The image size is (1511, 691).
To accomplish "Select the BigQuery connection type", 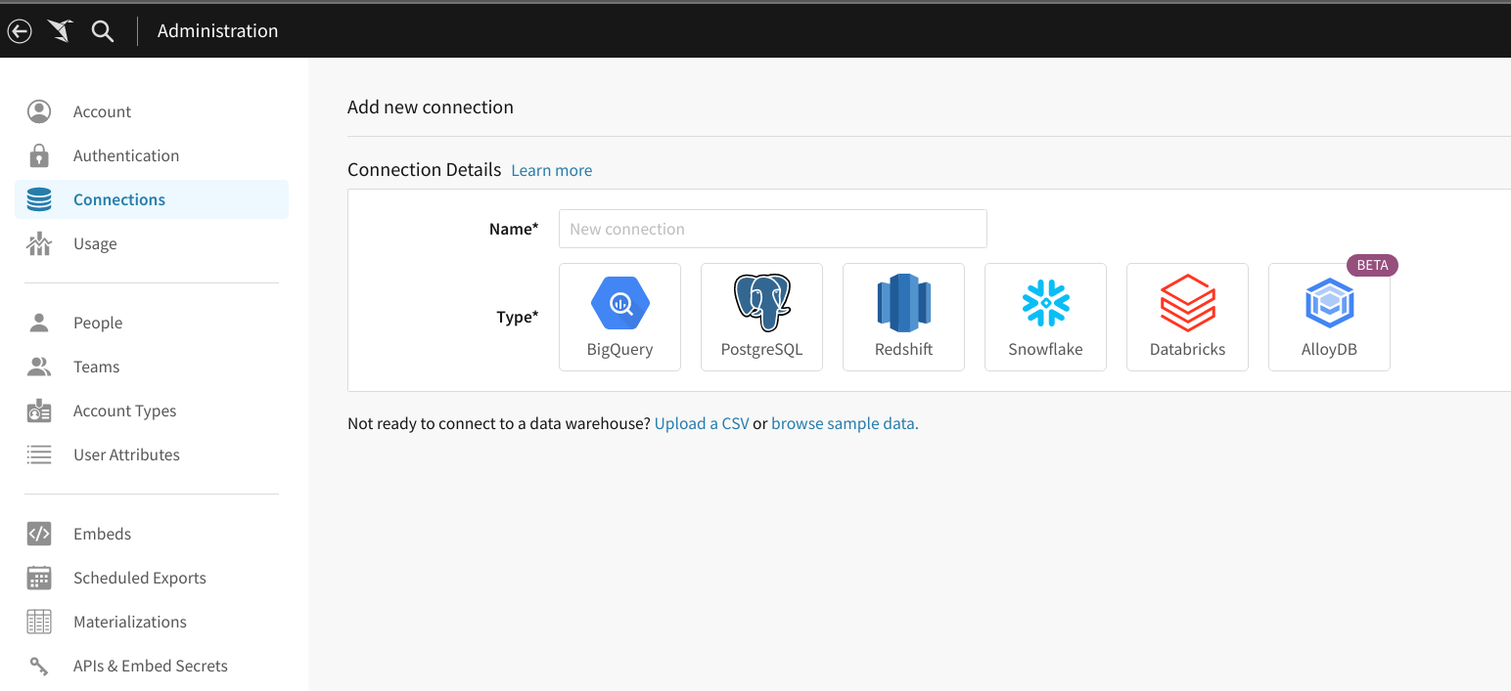I will [618, 316].
